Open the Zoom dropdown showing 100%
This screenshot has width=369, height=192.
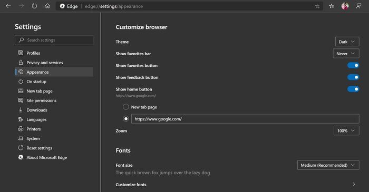(346, 130)
